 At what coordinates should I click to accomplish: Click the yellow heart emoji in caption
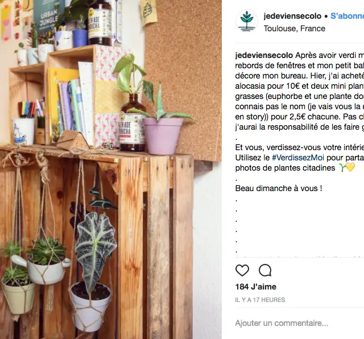[x=350, y=167]
